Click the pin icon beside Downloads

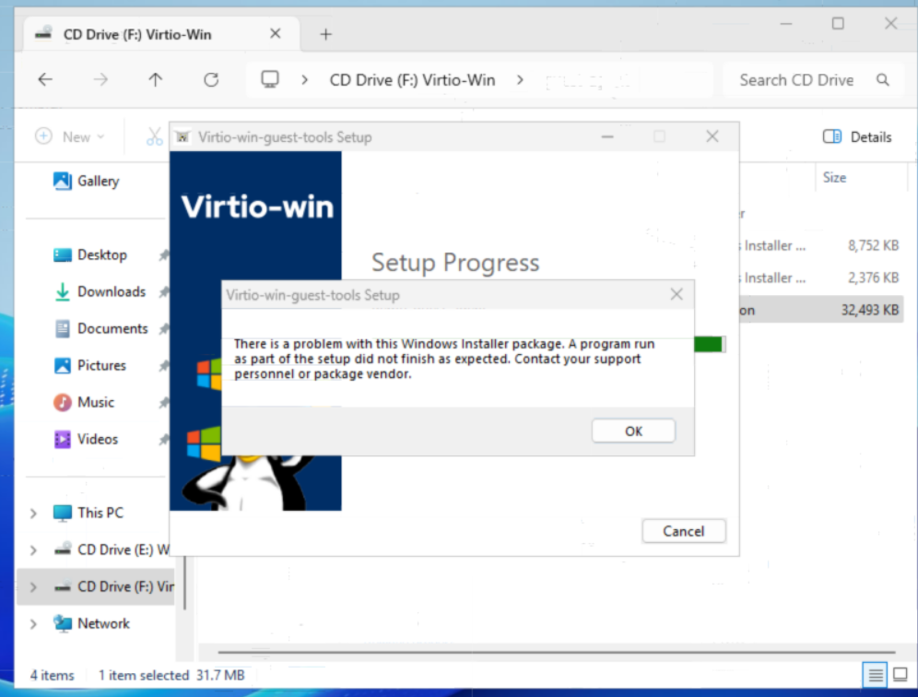coord(164,291)
